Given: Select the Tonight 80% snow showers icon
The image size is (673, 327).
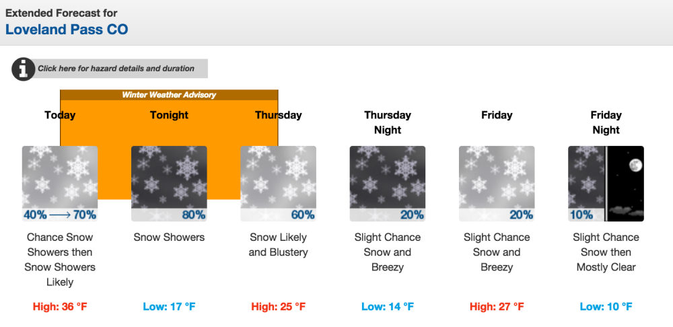Looking at the screenshot, I should point(169,184).
